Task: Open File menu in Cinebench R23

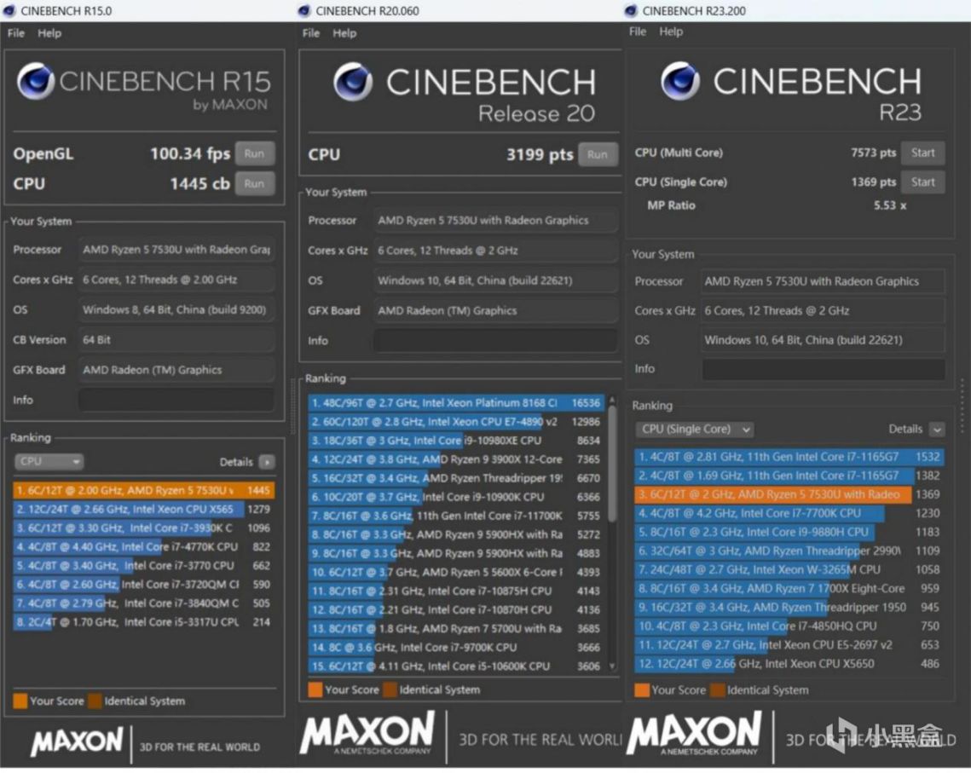Action: point(638,32)
